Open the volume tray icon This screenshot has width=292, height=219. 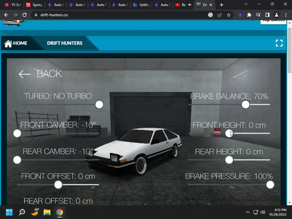coord(263,212)
